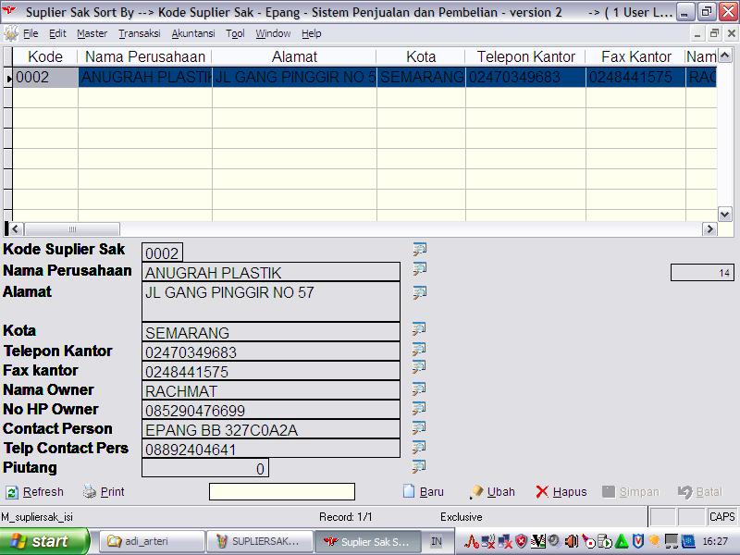The image size is (740, 555).
Task: Click sort icon beside the Kota field
Action: point(419,329)
